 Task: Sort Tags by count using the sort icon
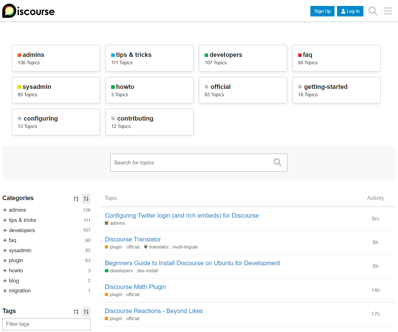[x=86, y=312]
